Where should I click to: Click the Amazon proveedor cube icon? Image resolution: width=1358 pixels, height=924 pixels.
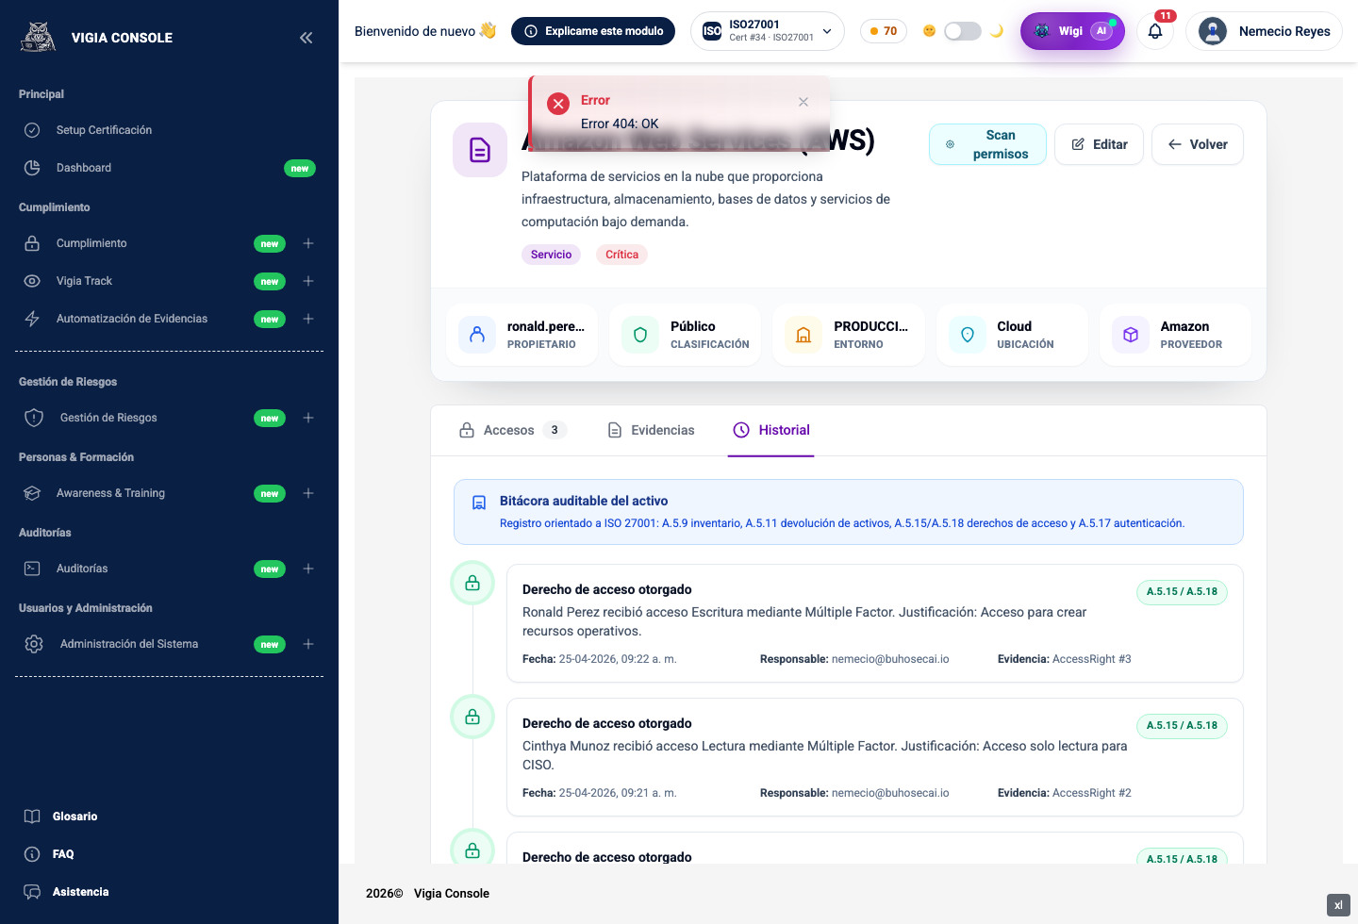pyautogui.click(x=1131, y=335)
